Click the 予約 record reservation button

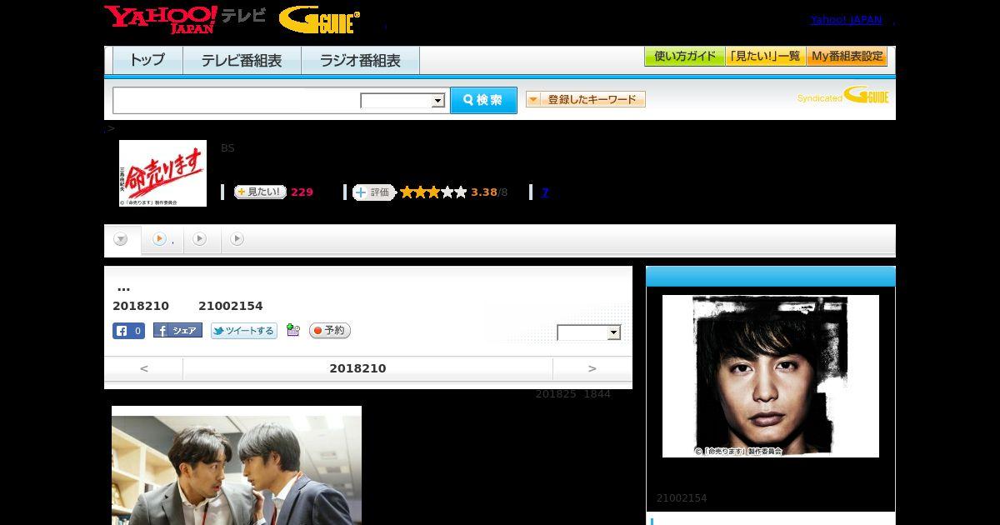330,331
